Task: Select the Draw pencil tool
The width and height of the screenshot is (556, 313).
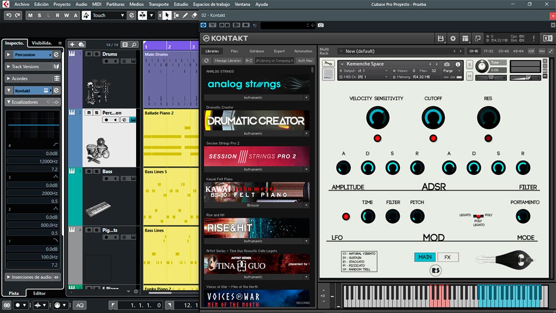Action: click(185, 15)
